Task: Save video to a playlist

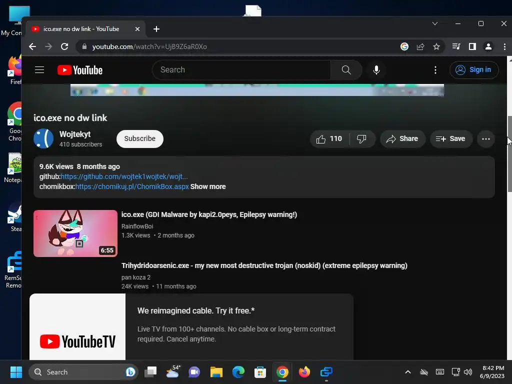Action: (x=450, y=139)
